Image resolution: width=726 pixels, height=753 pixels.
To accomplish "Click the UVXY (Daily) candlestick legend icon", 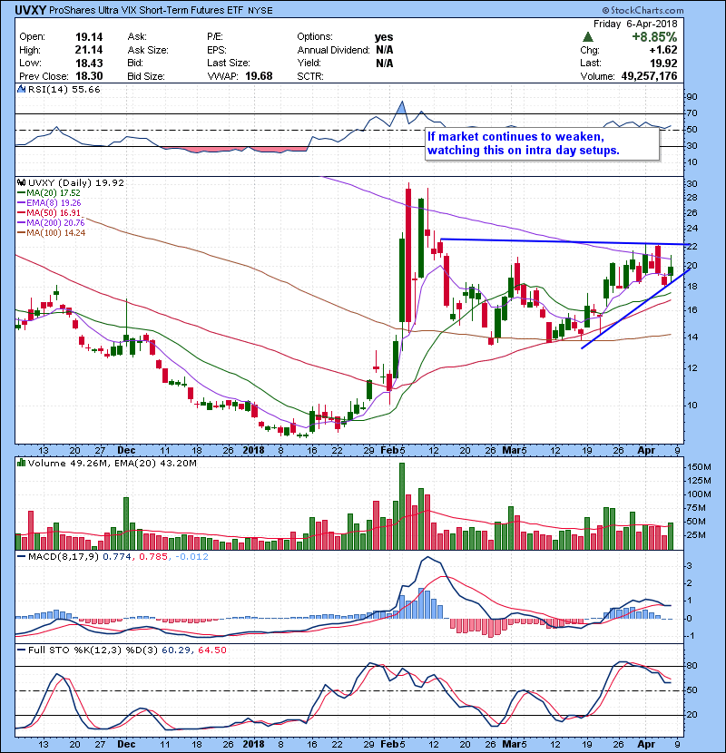I will tap(20, 182).
